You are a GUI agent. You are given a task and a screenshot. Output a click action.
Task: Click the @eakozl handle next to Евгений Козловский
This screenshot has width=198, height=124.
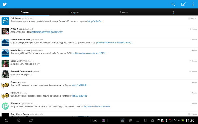36,72
